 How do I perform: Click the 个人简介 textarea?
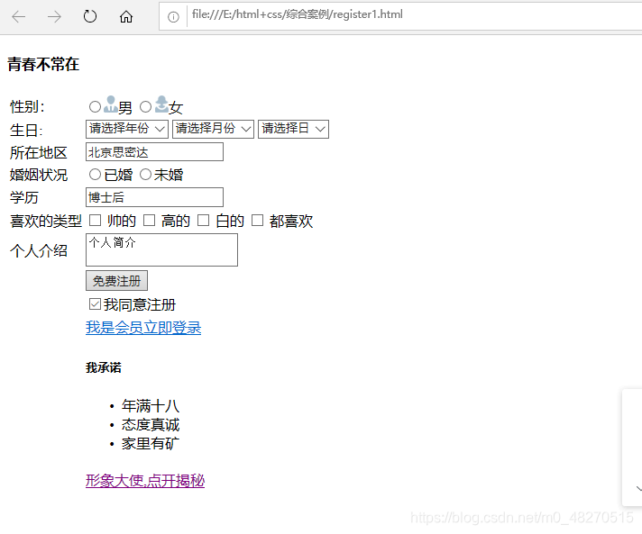pos(161,249)
